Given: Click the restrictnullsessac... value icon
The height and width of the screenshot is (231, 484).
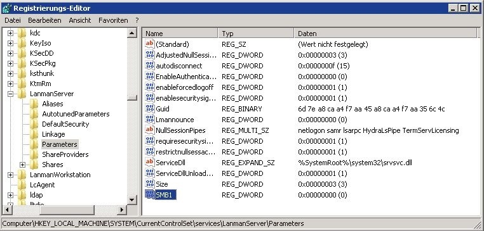Looking at the screenshot, I should coord(150,152).
